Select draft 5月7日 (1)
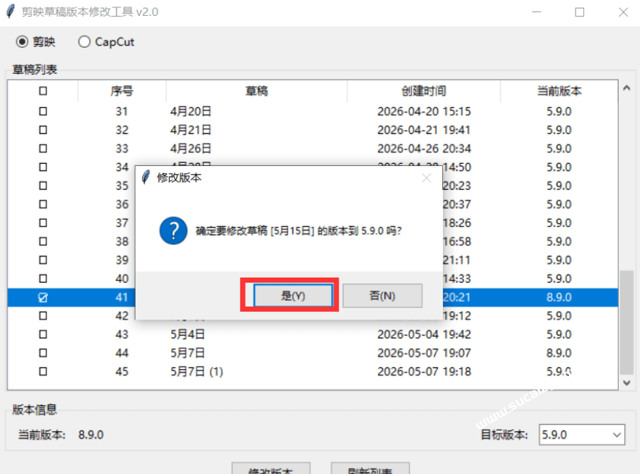This screenshot has height=474, width=640. tap(196, 372)
